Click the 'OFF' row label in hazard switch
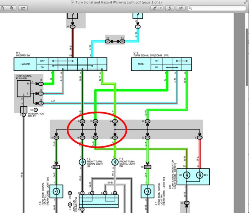This screenshot has height=213, width=249. (x=43, y=61)
